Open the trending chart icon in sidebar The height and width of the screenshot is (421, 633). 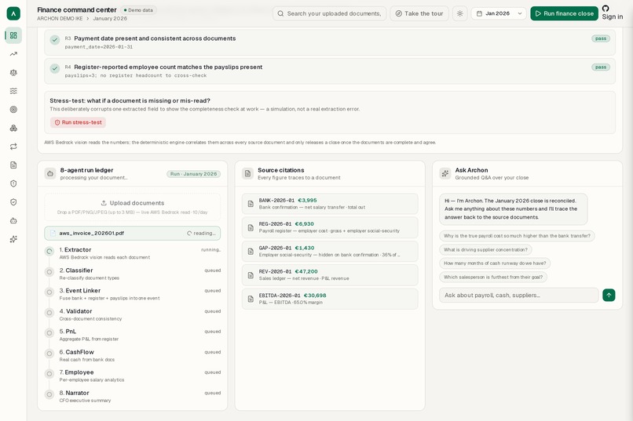tap(13, 54)
